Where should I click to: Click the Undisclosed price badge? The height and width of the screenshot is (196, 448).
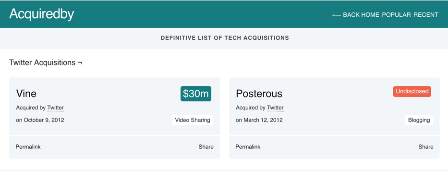412,91
